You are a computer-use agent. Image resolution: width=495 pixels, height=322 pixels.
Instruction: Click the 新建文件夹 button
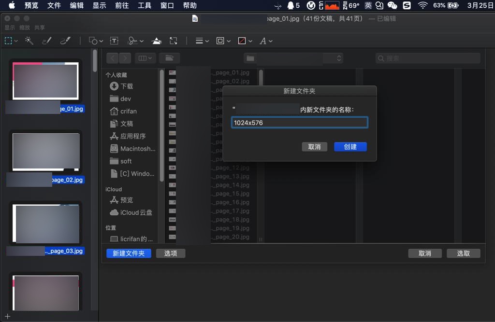coord(129,253)
